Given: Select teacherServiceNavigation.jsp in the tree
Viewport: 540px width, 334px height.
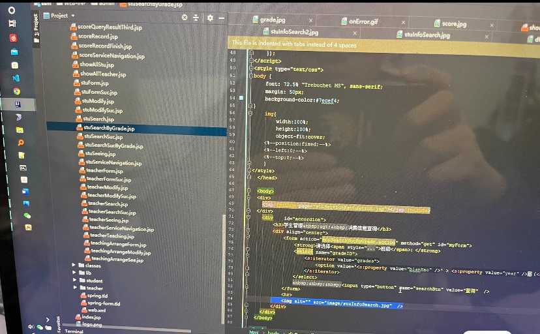Looking at the screenshot, I should click(x=121, y=228).
